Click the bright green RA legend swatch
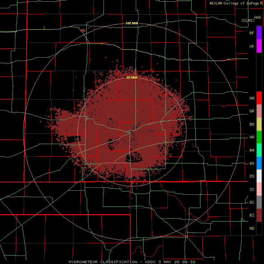Screen dimensions: 264x264 tap(259, 150)
